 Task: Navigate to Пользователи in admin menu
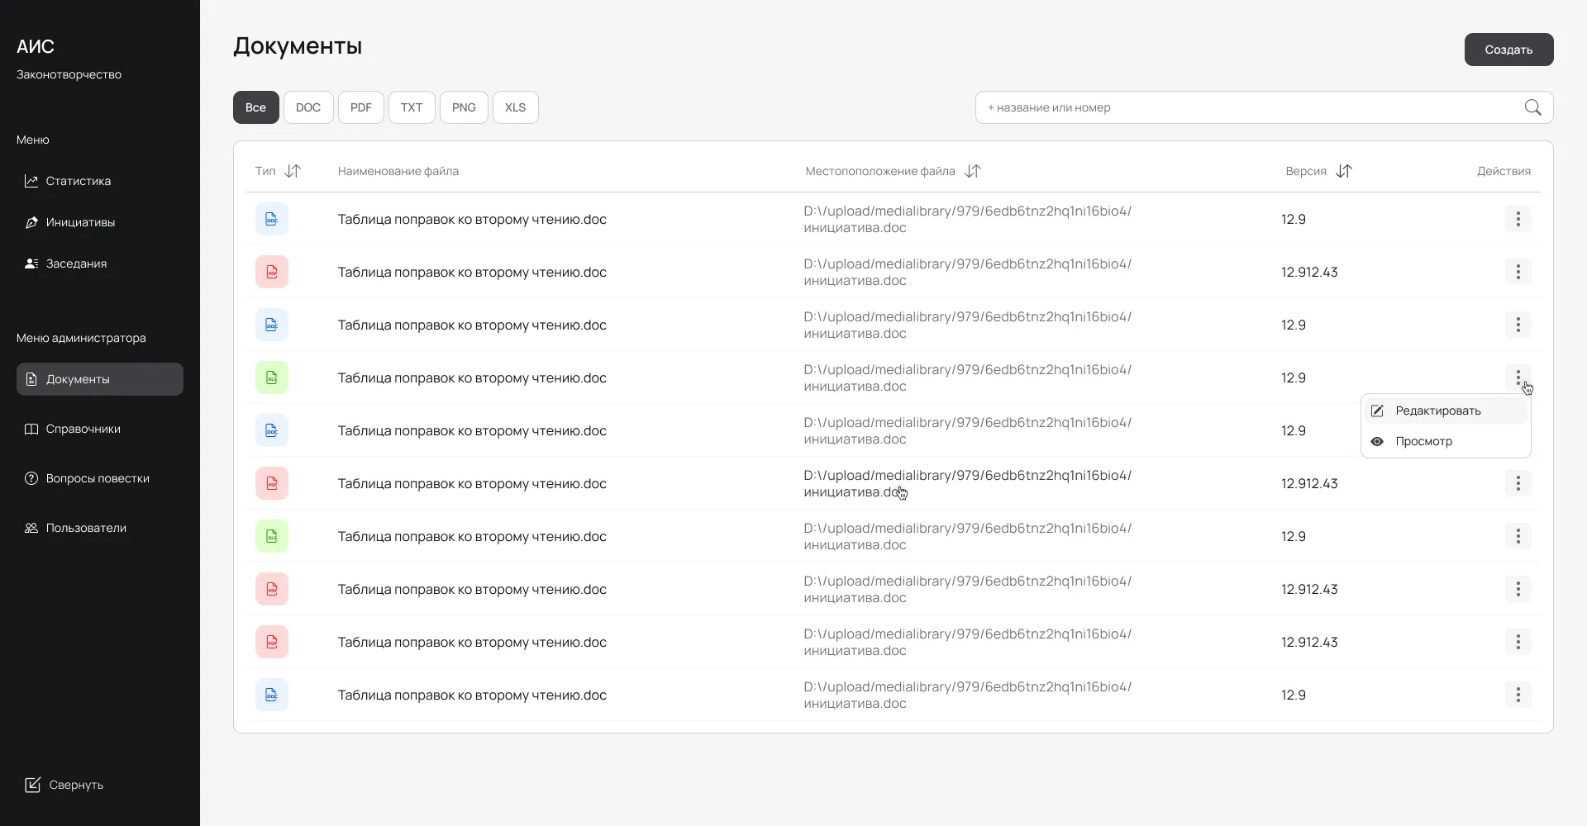86,528
